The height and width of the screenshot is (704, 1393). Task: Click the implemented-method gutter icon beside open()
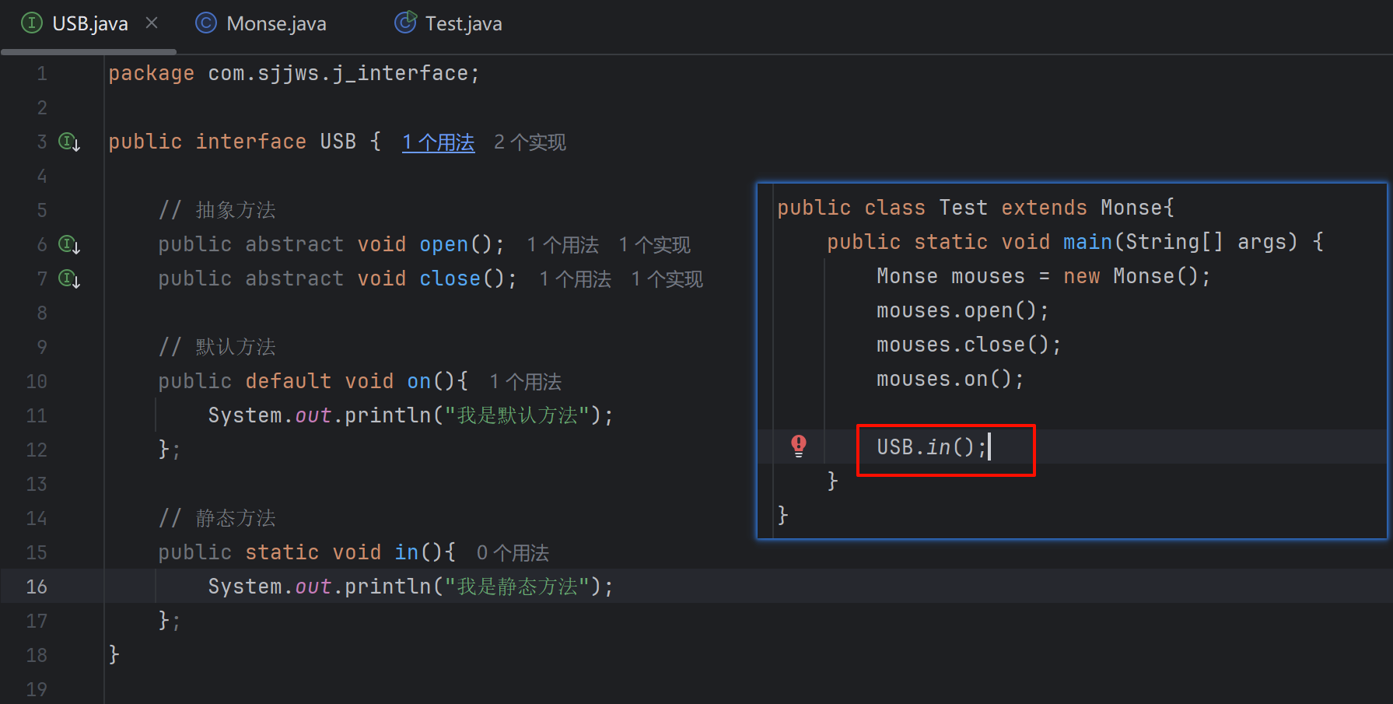(69, 245)
